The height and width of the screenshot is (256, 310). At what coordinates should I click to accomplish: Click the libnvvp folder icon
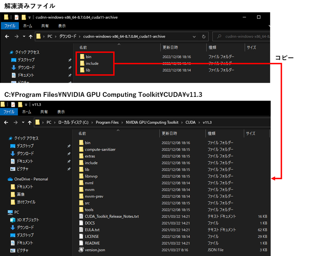click(x=81, y=176)
